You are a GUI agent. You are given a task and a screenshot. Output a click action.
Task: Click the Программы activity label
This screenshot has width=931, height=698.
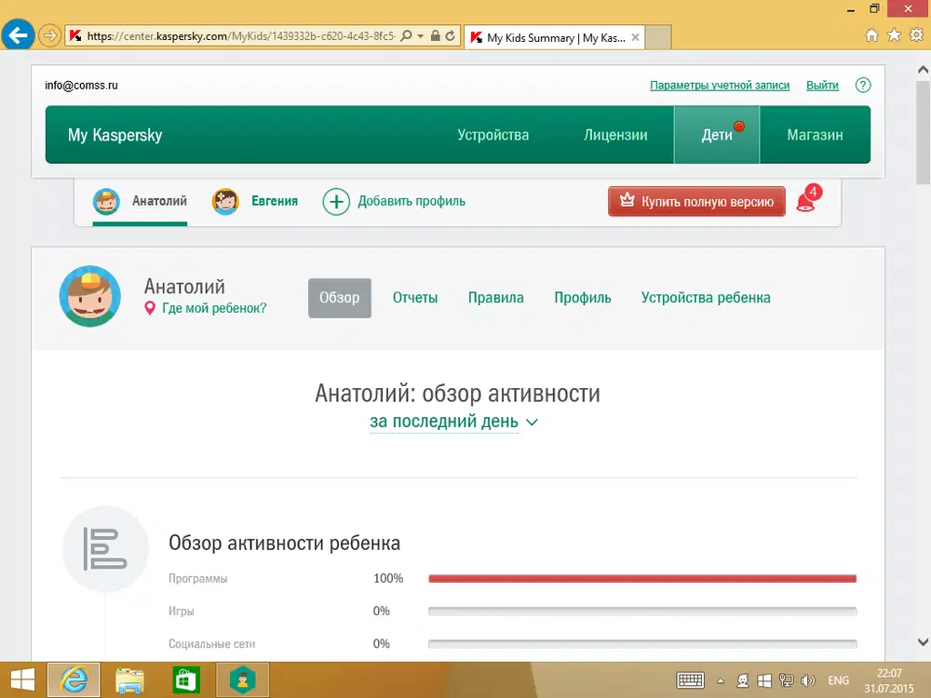click(x=197, y=579)
